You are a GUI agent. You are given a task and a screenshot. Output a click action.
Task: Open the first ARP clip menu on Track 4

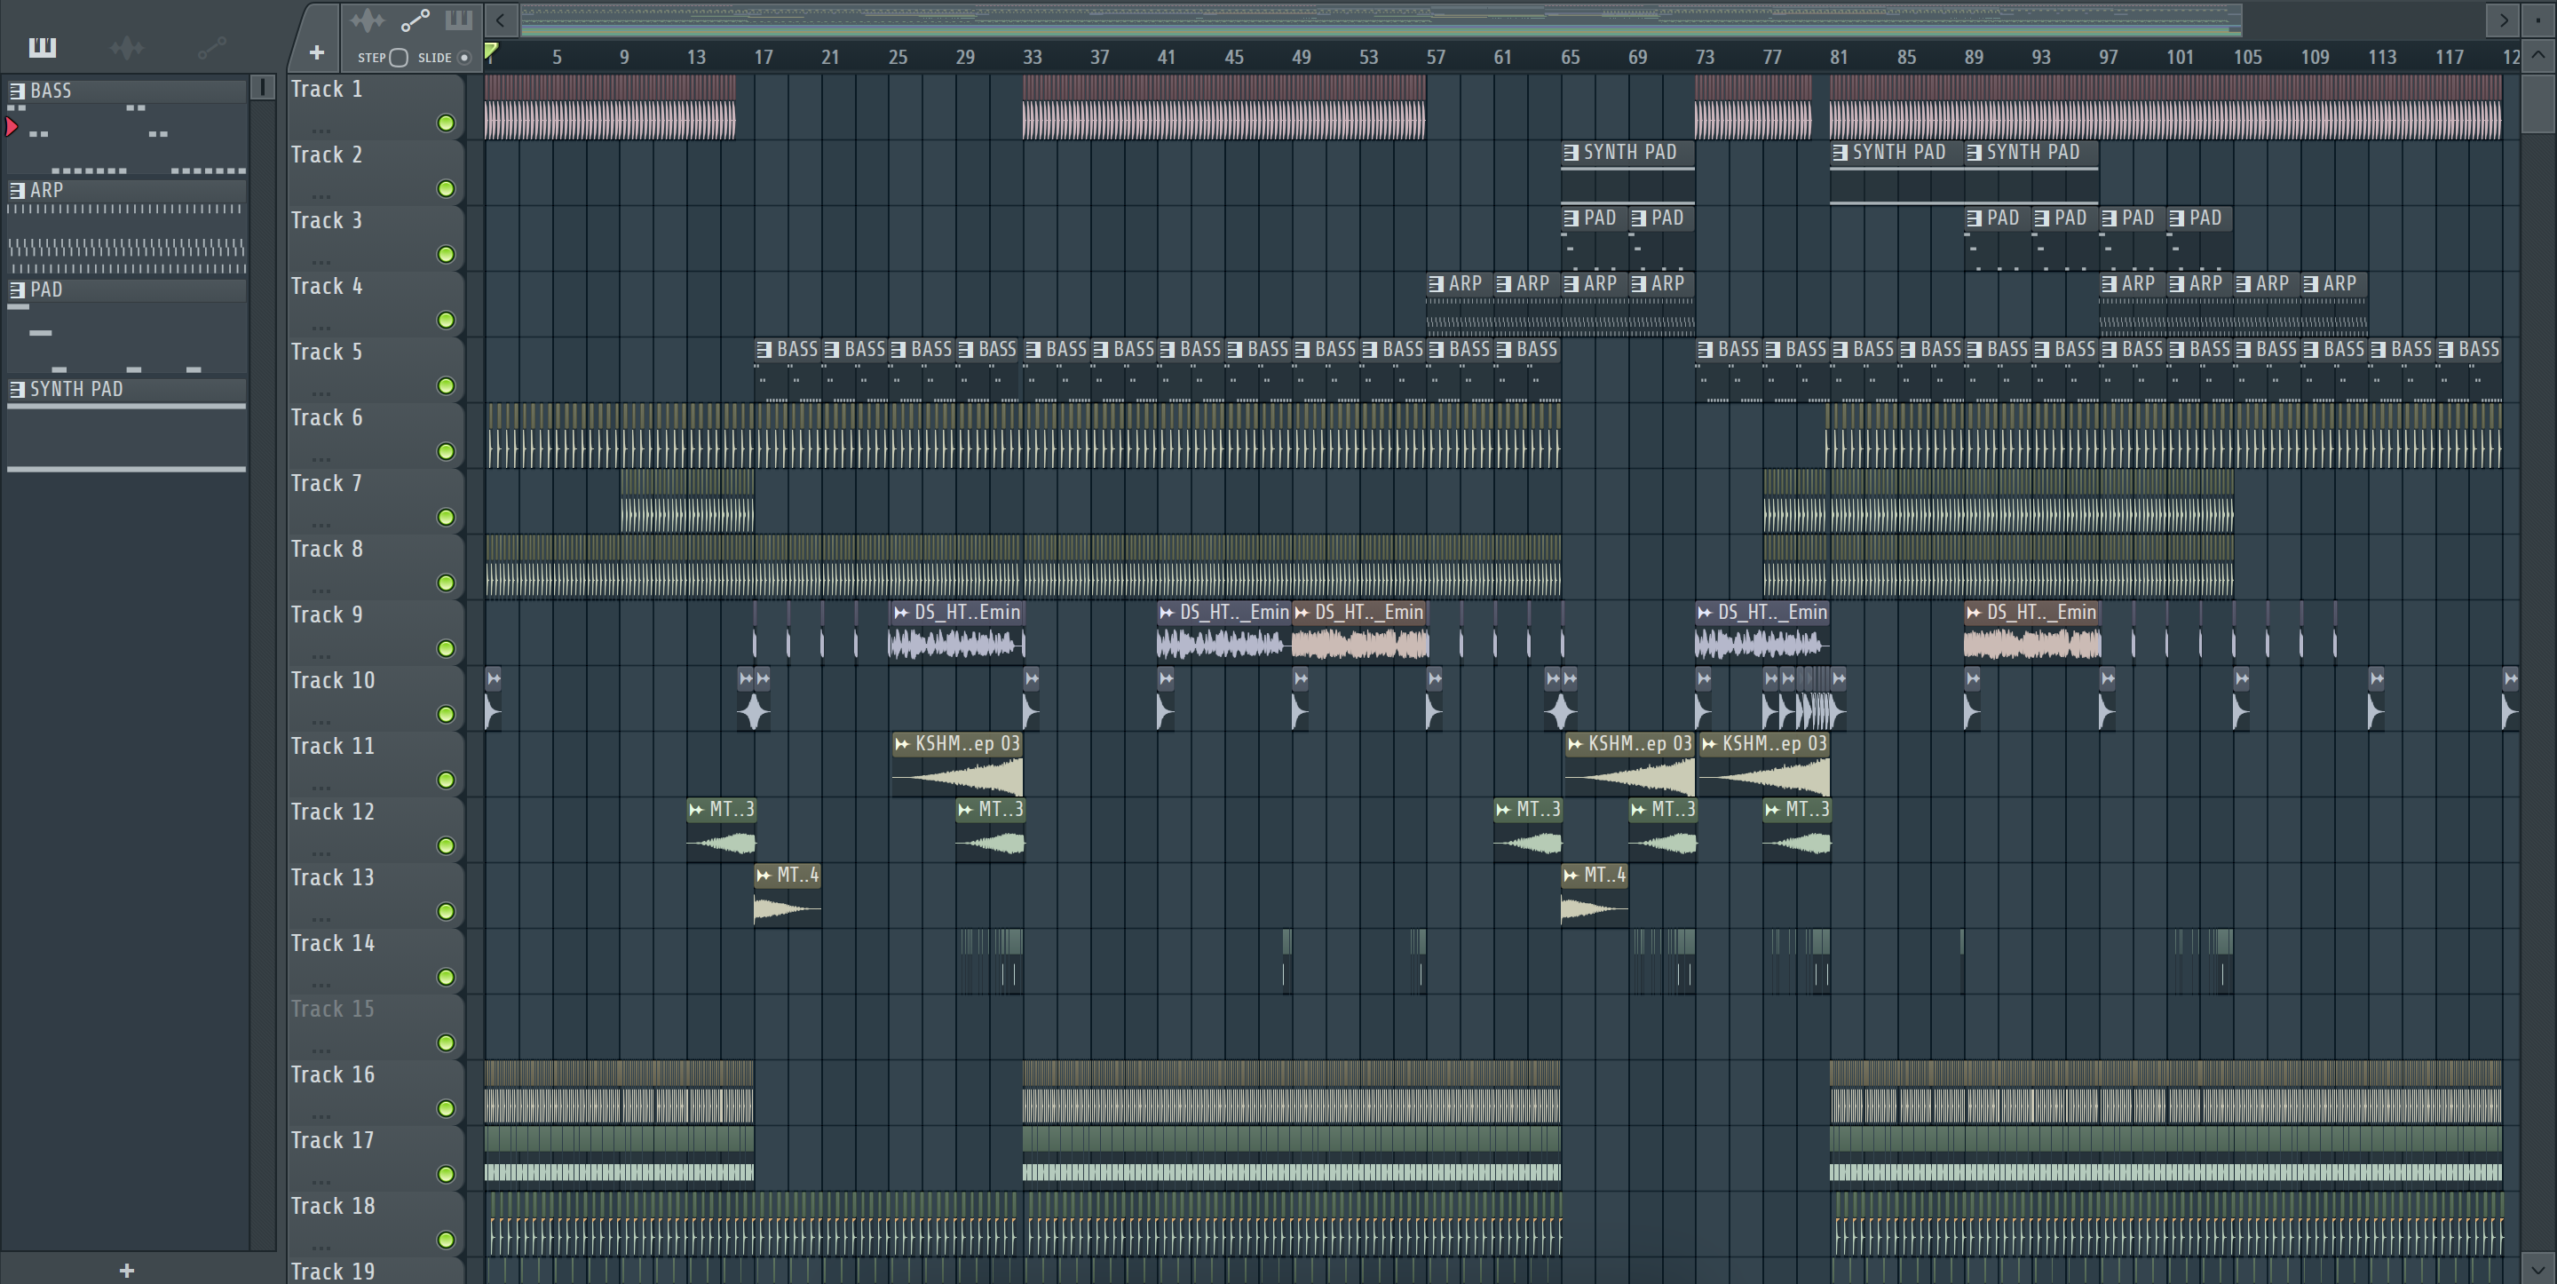click(1437, 284)
